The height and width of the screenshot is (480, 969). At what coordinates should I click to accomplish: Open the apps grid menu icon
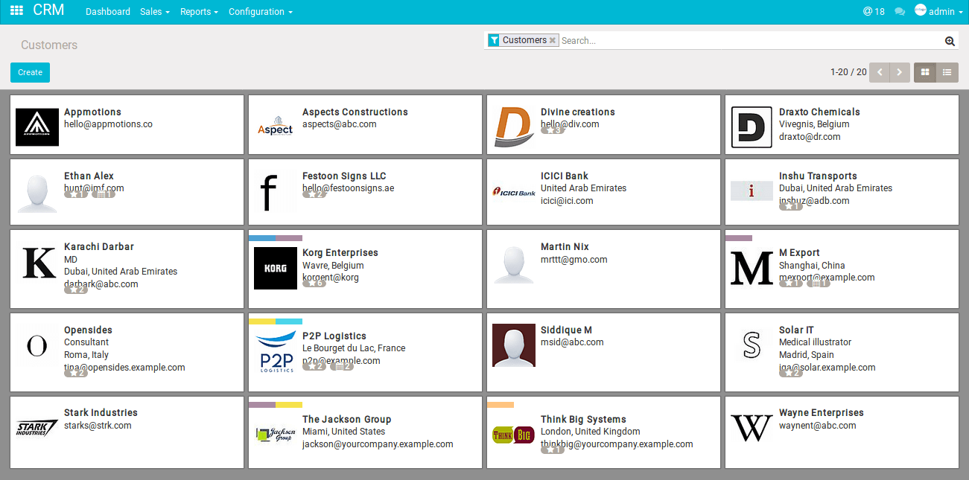click(16, 11)
